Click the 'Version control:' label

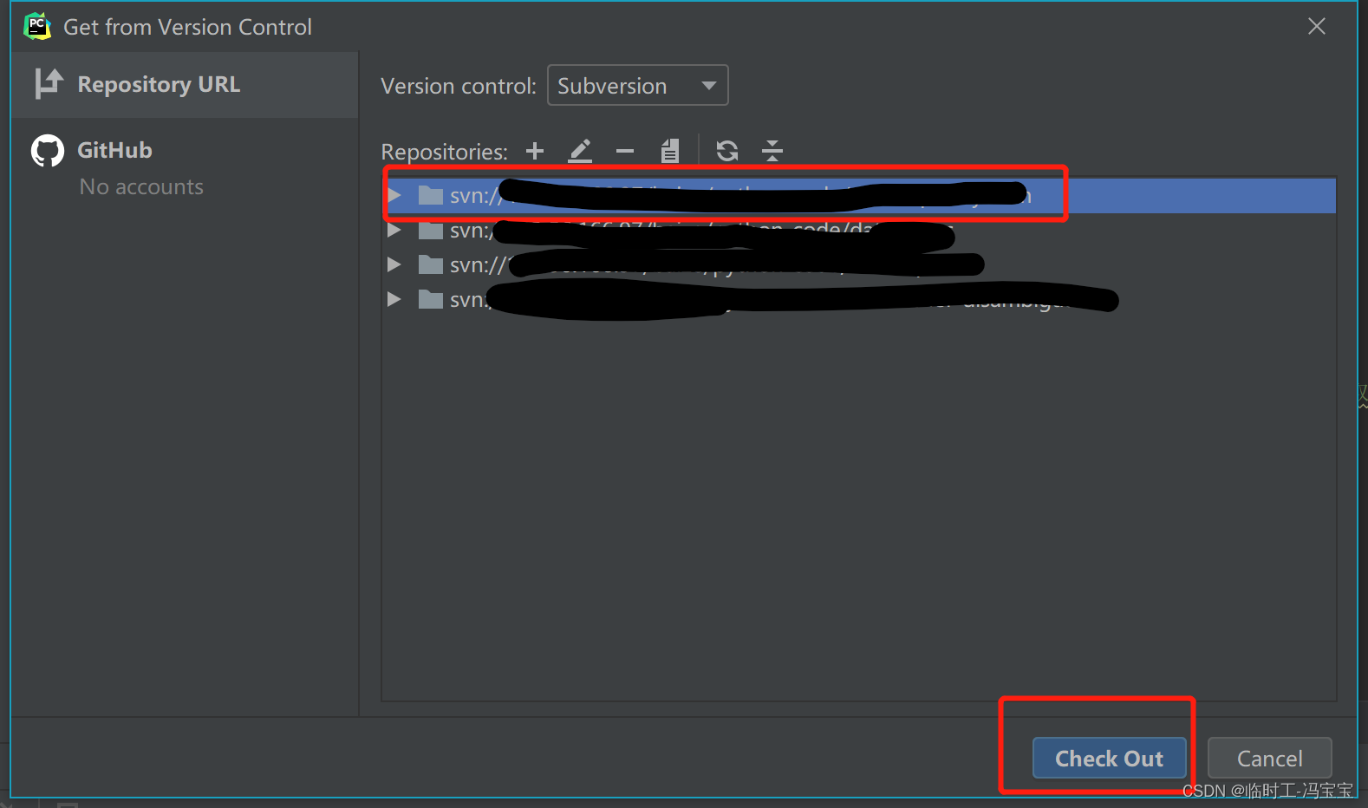point(459,86)
